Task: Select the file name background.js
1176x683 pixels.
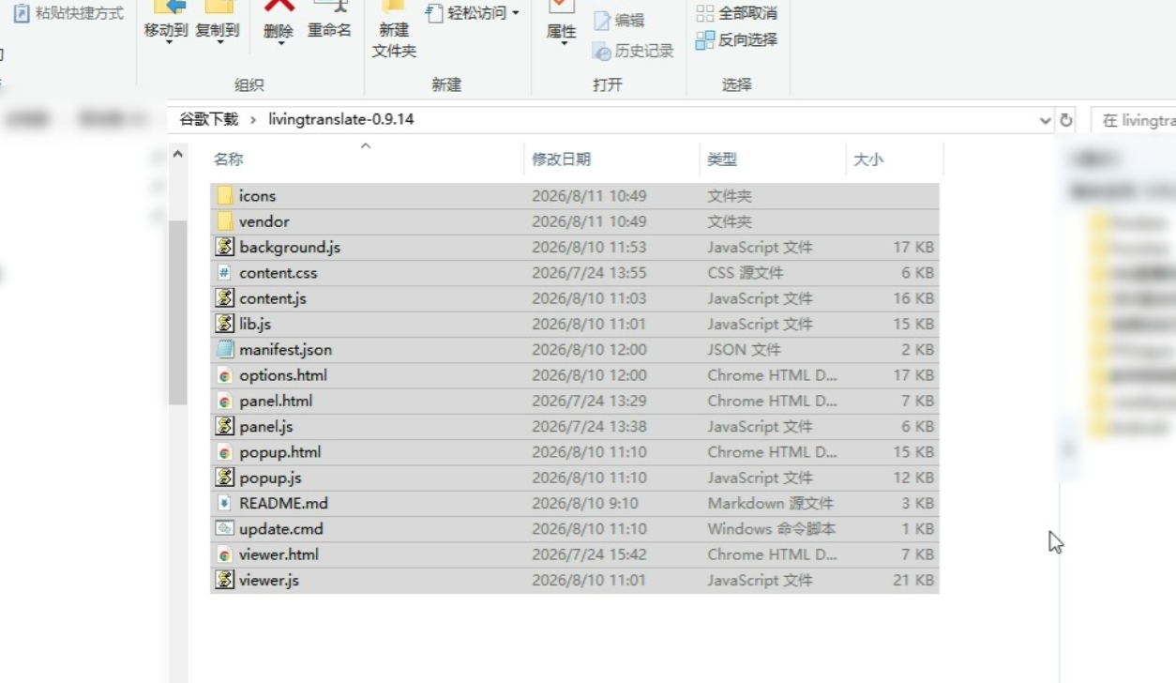Action: 290,247
